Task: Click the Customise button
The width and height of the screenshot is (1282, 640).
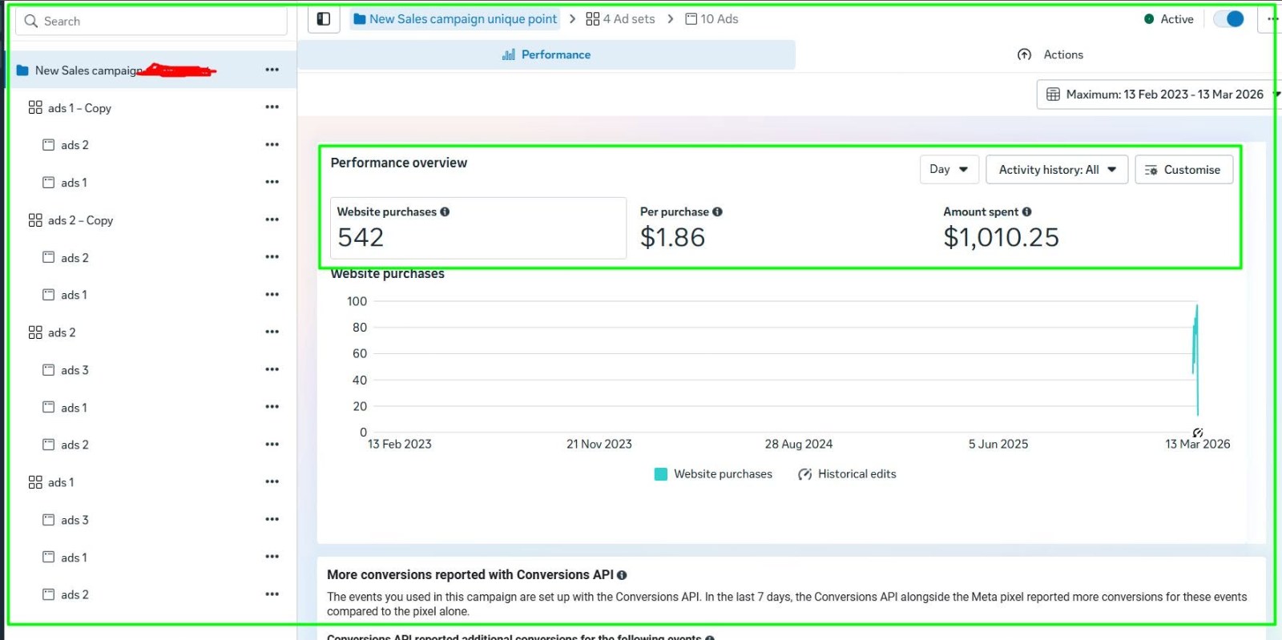Action: click(1184, 170)
